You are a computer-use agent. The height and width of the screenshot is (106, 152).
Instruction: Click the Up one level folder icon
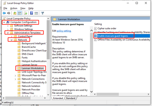click(x=15, y=13)
